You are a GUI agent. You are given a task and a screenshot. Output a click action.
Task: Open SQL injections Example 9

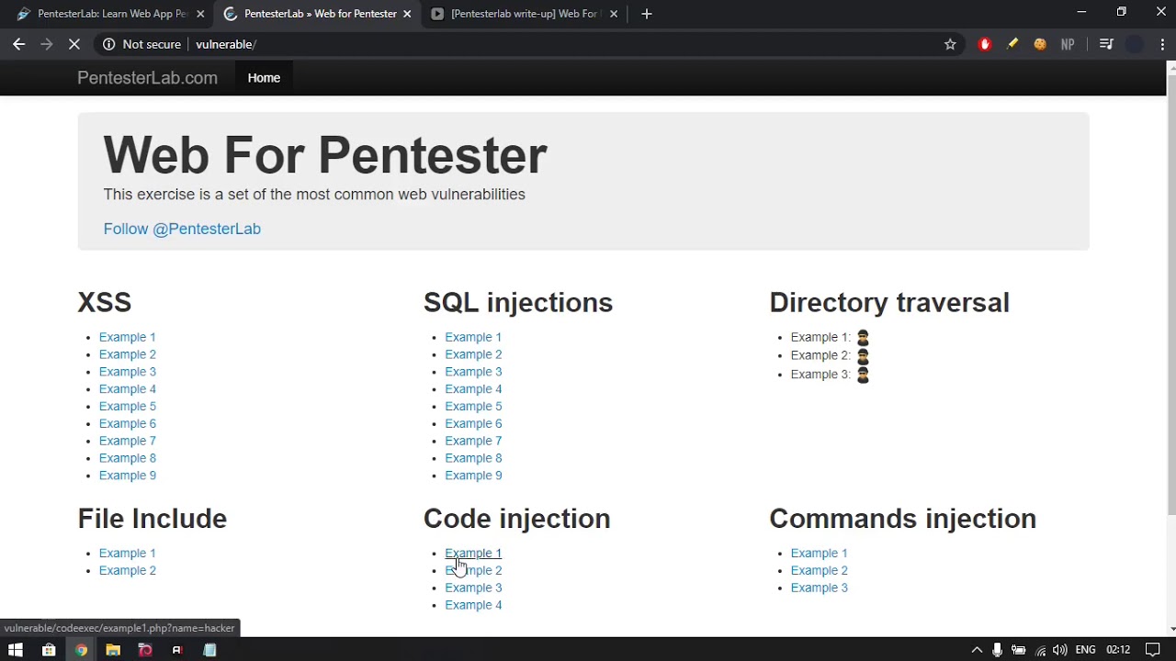[x=473, y=476]
